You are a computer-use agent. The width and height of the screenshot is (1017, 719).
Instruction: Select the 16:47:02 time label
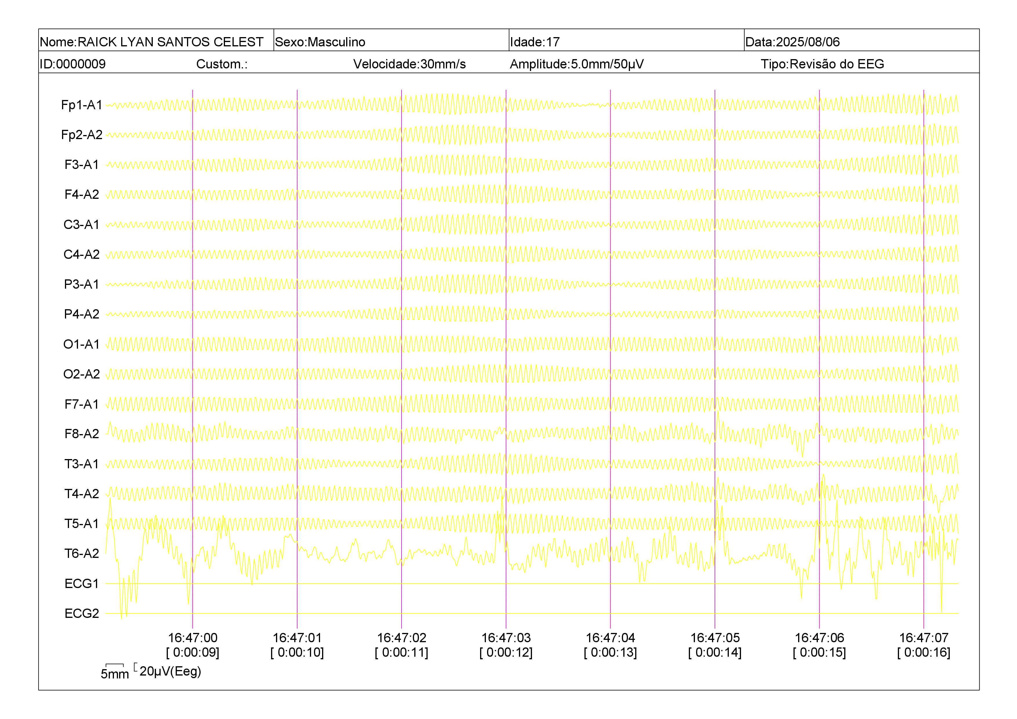tap(402, 638)
